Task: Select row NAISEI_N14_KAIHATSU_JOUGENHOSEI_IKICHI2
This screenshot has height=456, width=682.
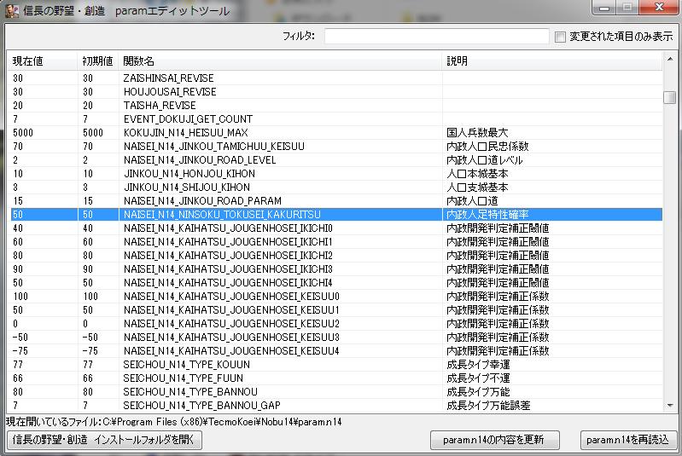Action: pos(336,256)
